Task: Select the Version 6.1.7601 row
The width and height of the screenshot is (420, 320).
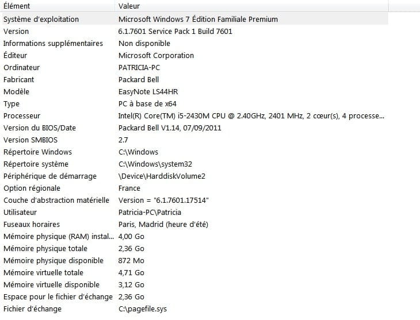Action: tap(194, 31)
